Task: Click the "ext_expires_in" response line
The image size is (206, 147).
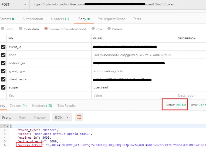Action: pyautogui.click(x=38, y=142)
